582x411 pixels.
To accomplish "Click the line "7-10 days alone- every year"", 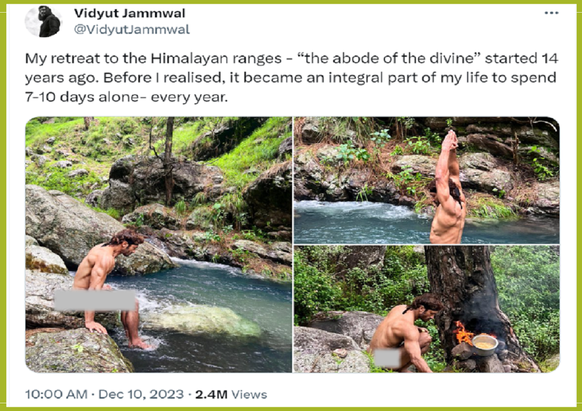I will [126, 96].
